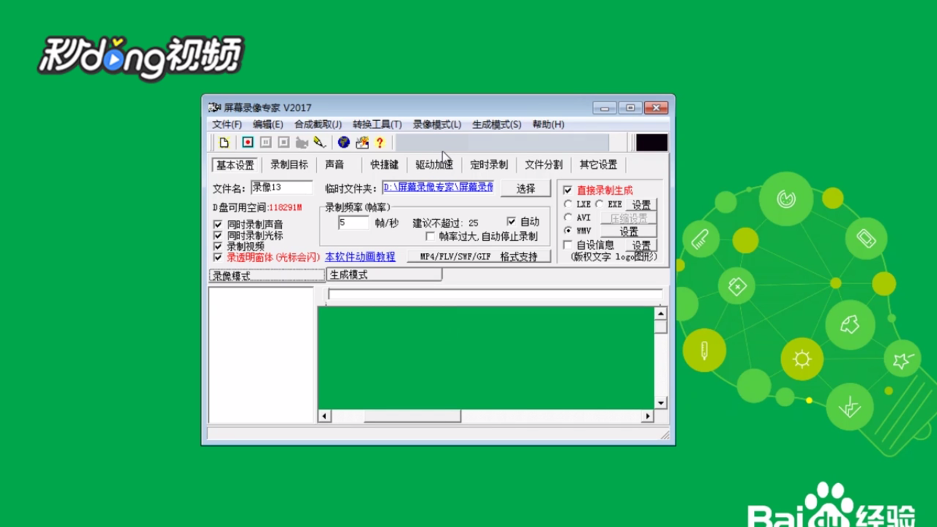This screenshot has width=937, height=527.
Task: Select the new file icon on the toolbar
Action: [x=224, y=142]
